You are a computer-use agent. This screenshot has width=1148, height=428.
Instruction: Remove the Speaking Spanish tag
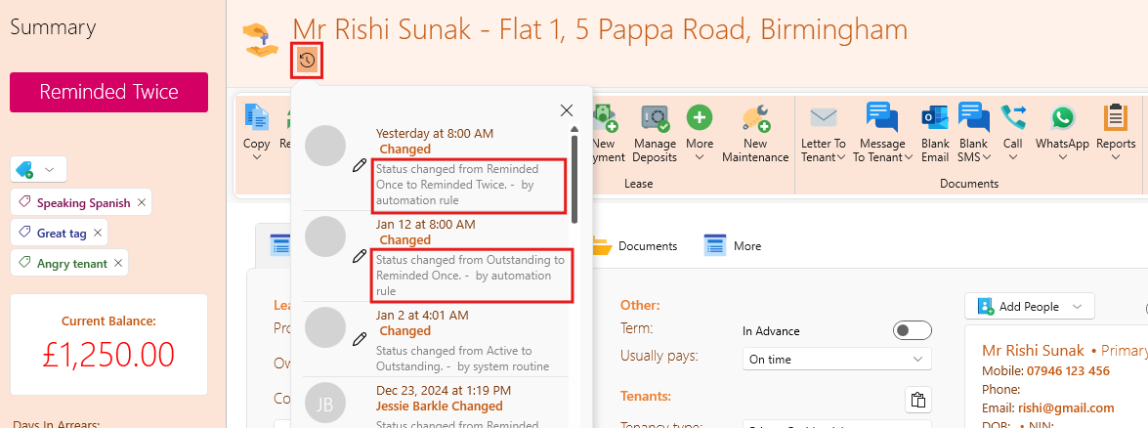tap(142, 203)
